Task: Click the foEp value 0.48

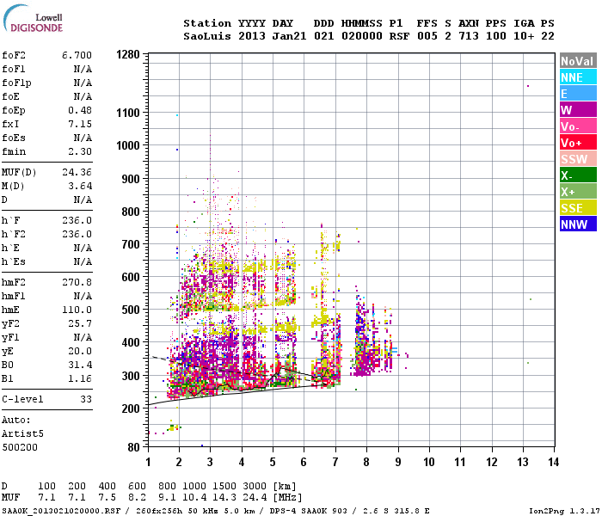Action: click(80, 110)
